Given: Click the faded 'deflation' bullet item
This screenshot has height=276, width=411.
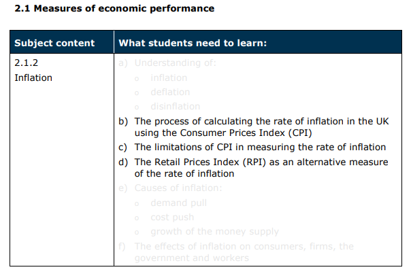Looking at the screenshot, I should (170, 92).
